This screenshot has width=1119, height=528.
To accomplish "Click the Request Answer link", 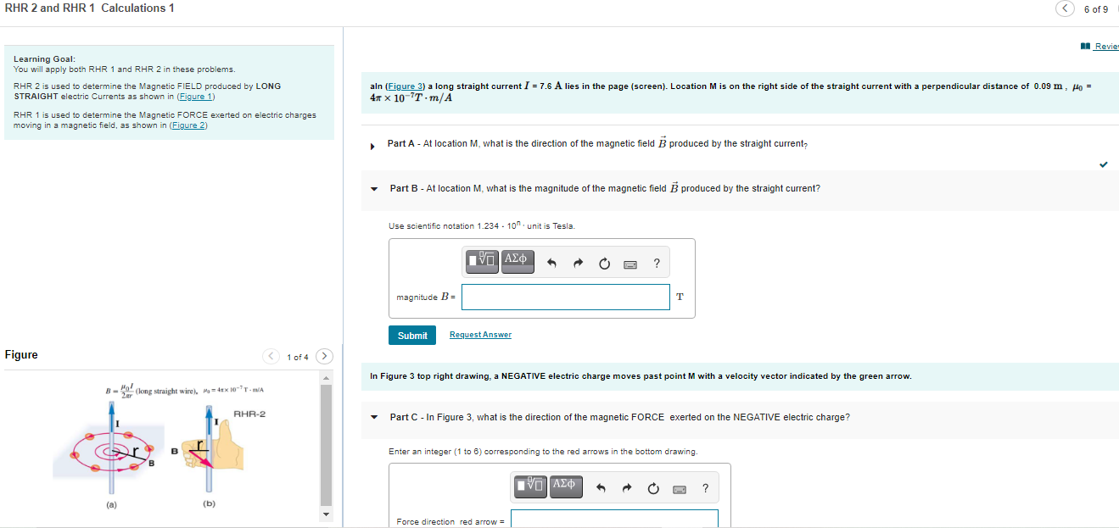I will click(x=479, y=334).
